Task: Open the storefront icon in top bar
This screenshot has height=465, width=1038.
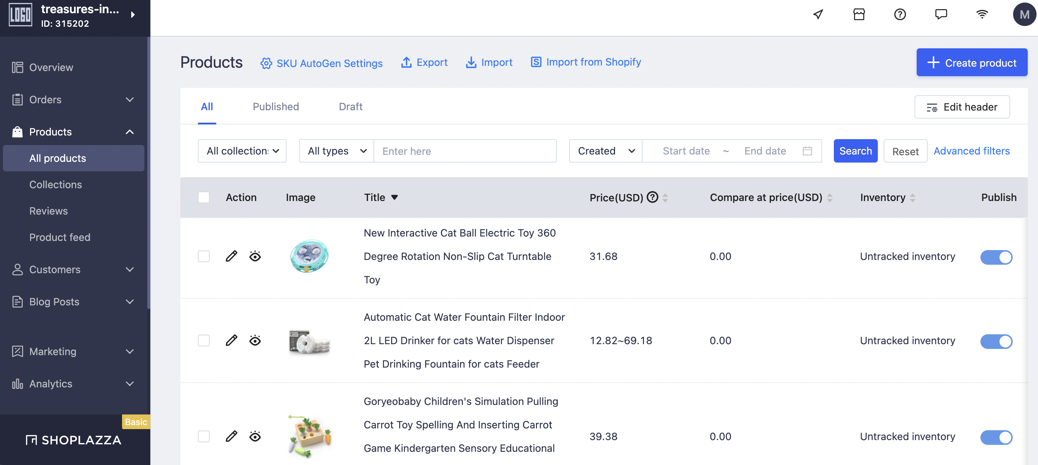Action: point(859,15)
